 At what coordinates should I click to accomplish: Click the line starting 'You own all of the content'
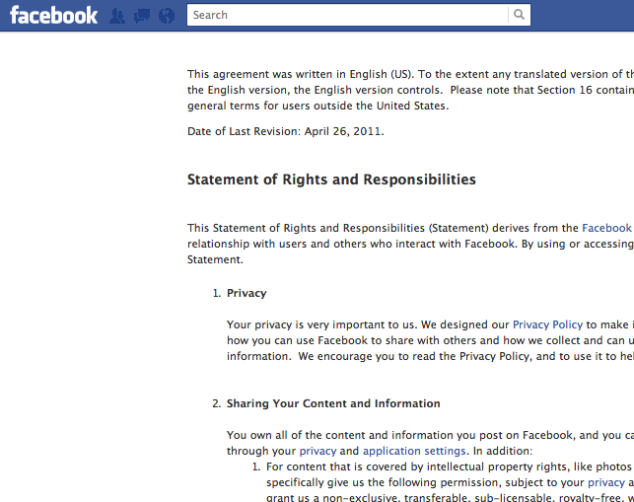[430, 435]
